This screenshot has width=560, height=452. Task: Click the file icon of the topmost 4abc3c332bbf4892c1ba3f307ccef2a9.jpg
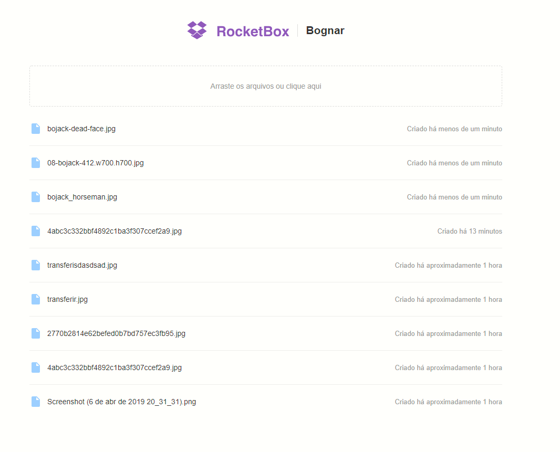click(x=36, y=231)
